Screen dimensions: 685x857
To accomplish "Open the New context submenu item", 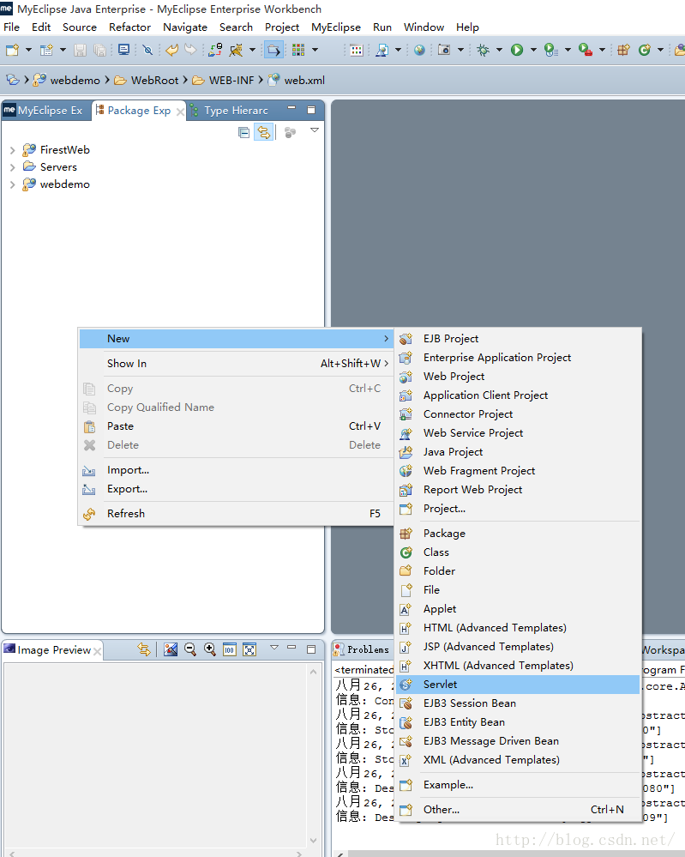I will click(x=236, y=338).
